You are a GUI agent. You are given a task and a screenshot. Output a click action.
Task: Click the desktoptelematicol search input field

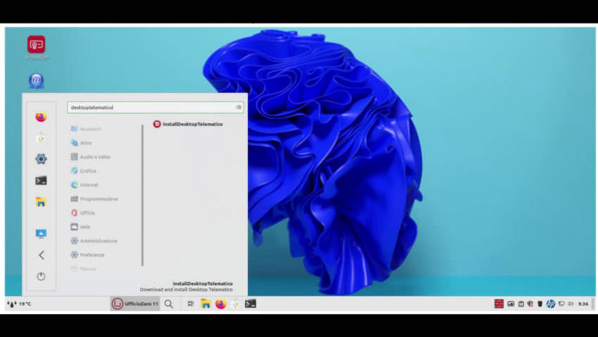pos(148,107)
